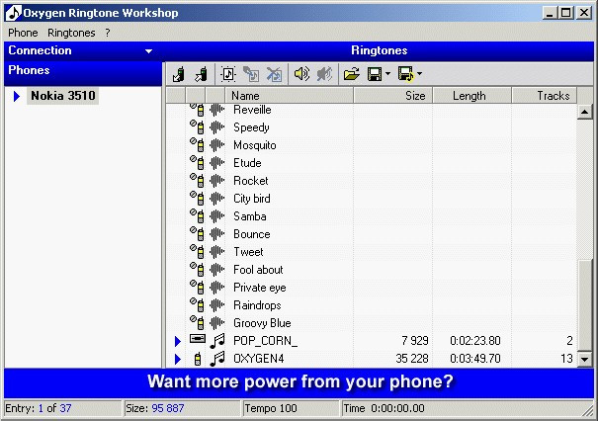The image size is (598, 421).
Task: Select the Raindrops ringtone name
Action: tap(257, 305)
